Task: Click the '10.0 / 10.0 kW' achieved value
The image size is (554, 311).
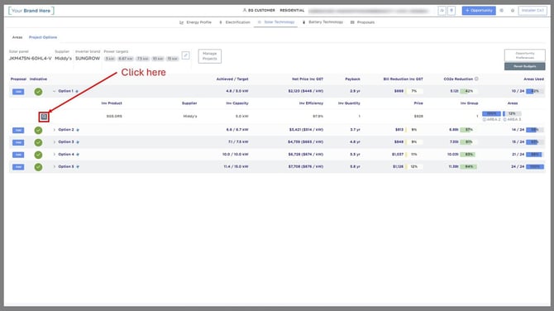Action: [x=236, y=155]
